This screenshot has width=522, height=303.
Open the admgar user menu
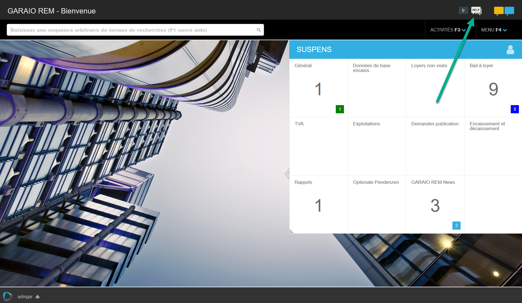[25, 297]
